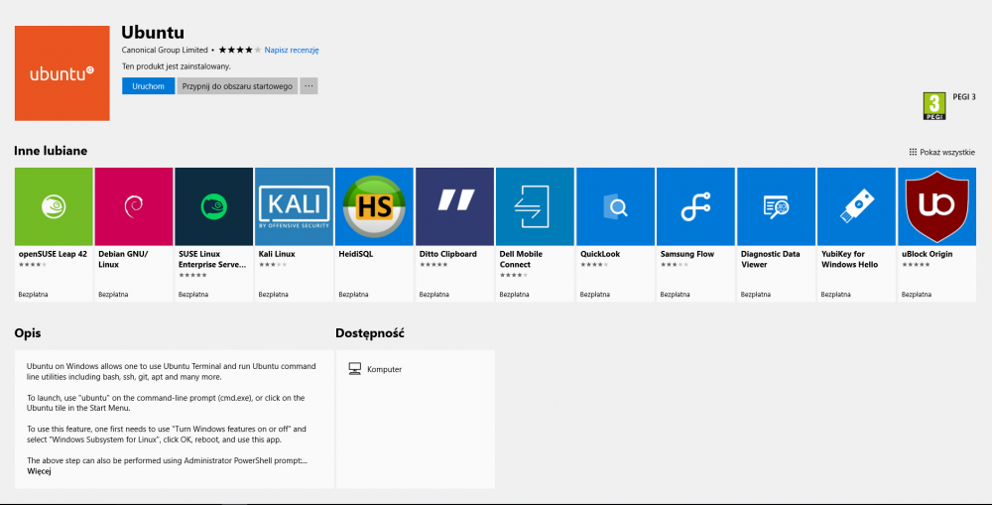This screenshot has height=505, width=992.
Task: Click the orange Ubuntu app logo
Action: click(x=62, y=73)
